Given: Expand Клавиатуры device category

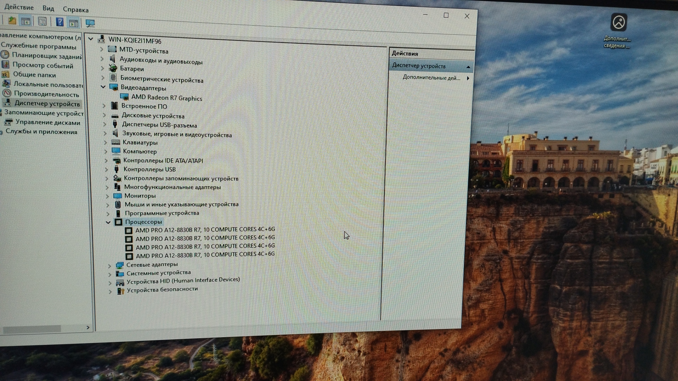Looking at the screenshot, I should (105, 143).
